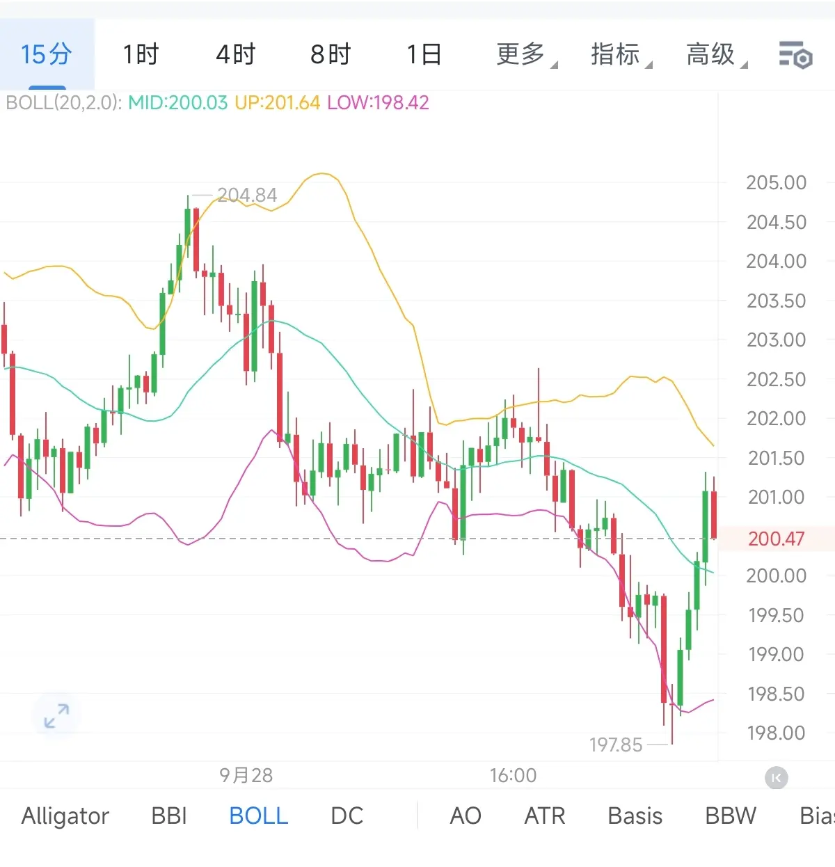The width and height of the screenshot is (835, 867).
Task: Click the 204.50 price axis label
Action: point(776,222)
